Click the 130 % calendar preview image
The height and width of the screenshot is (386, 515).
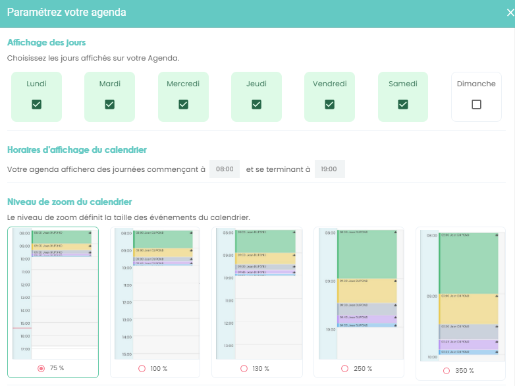(257, 293)
